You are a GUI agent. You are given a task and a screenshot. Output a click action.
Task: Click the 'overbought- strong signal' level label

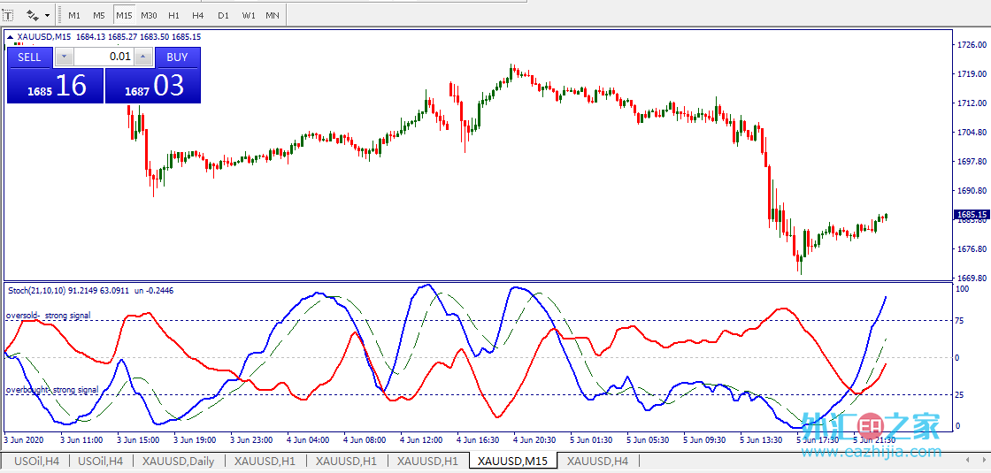point(52,390)
